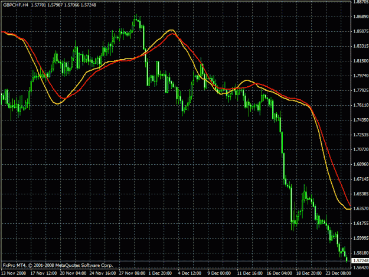Click the 1.61755 price axis label
Image resolution: width=369 pixels, height=277 pixels.
[361, 223]
